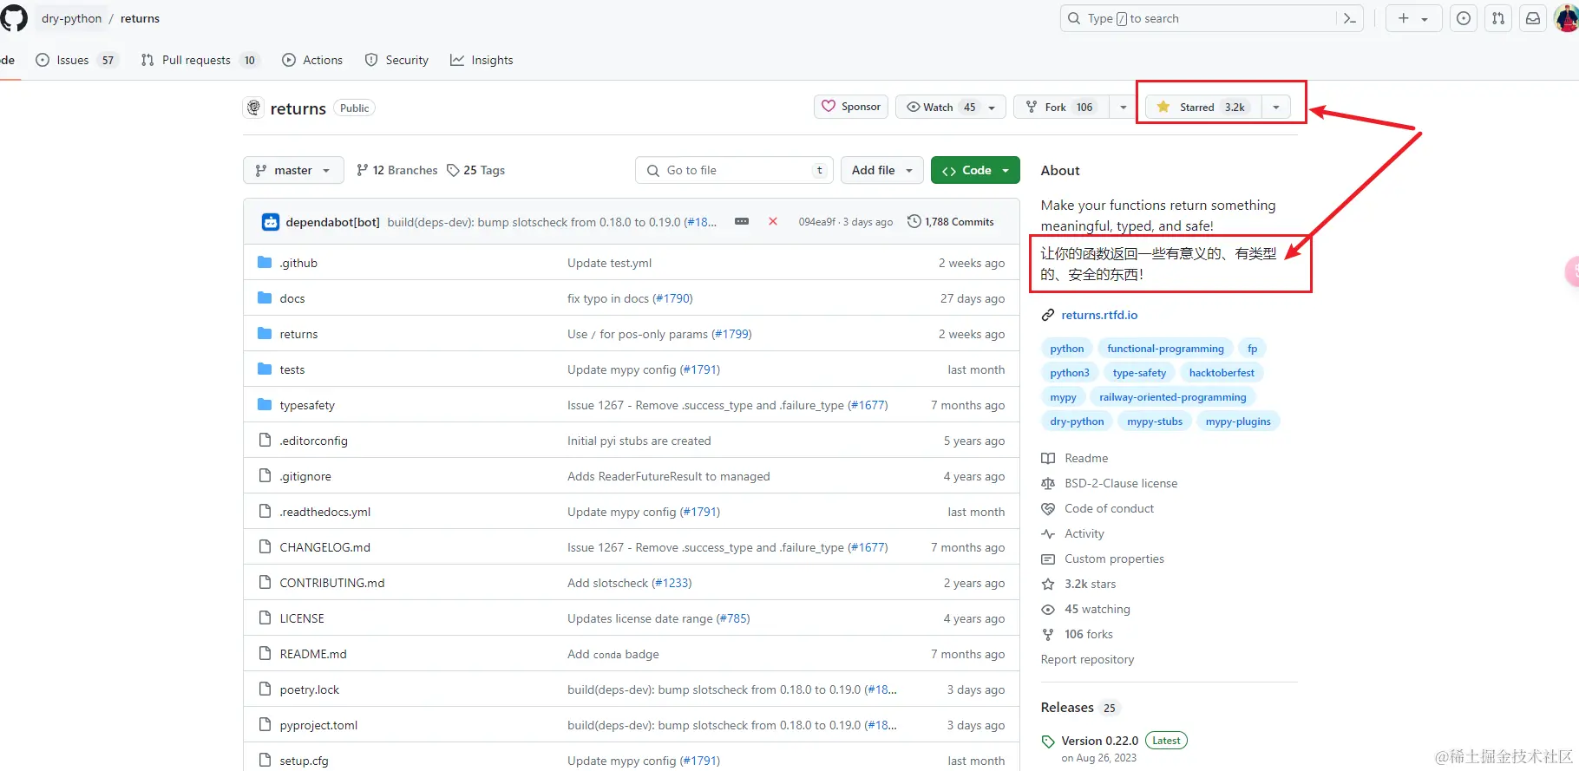Click the typesafety folder icon
The width and height of the screenshot is (1579, 771).
coord(265,405)
